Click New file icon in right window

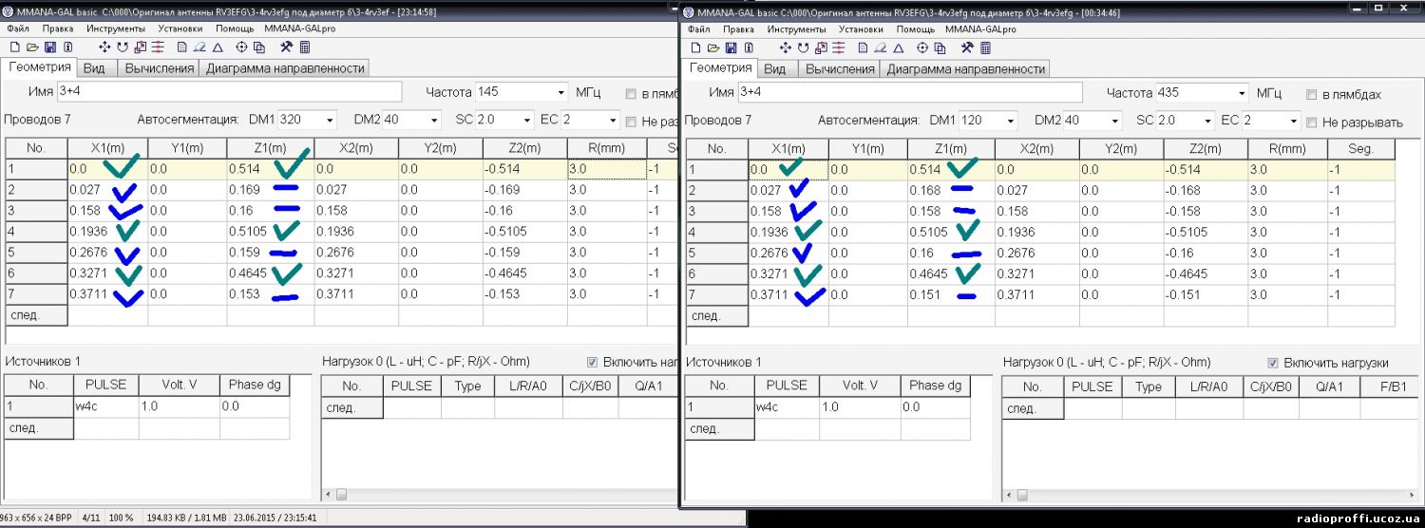coord(695,48)
